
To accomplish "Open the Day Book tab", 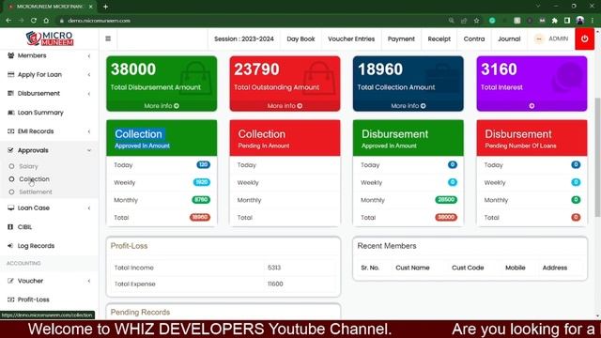I will pos(300,38).
